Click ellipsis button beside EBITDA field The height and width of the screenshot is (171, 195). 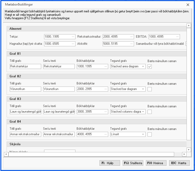tap(178, 37)
